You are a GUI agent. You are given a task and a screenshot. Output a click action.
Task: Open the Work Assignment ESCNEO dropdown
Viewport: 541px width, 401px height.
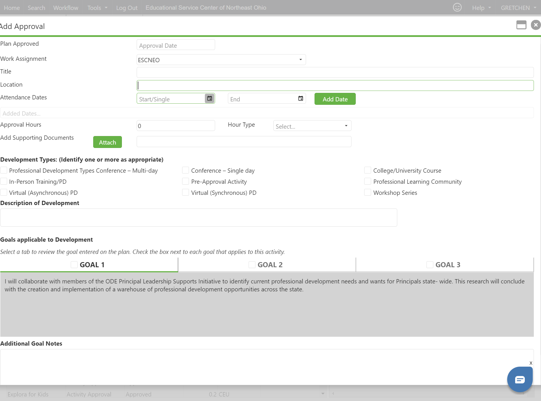[x=221, y=60]
